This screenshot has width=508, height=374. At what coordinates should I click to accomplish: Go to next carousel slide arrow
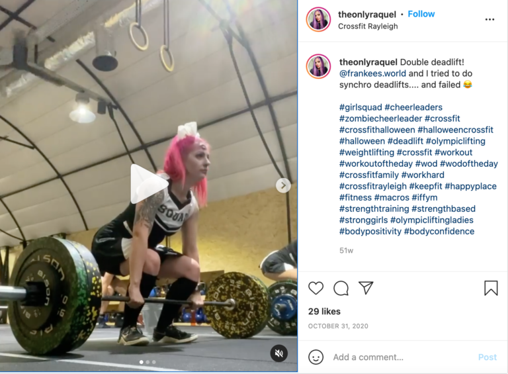click(x=283, y=185)
